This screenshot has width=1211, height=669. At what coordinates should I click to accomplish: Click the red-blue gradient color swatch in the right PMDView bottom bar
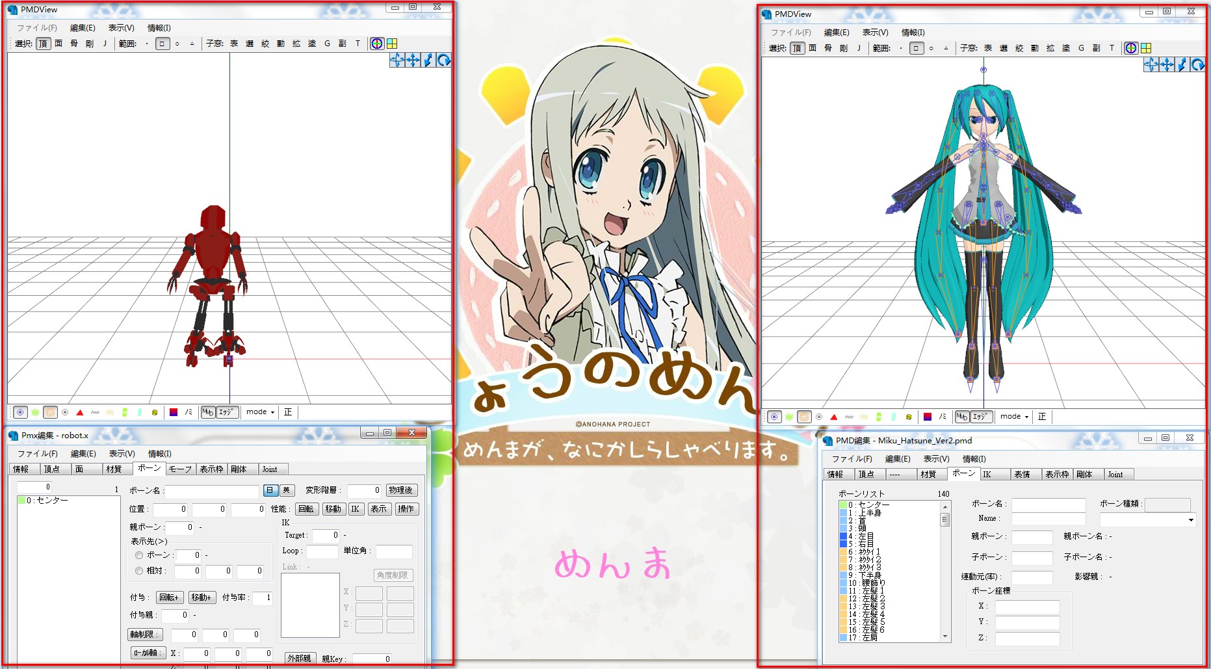(928, 417)
